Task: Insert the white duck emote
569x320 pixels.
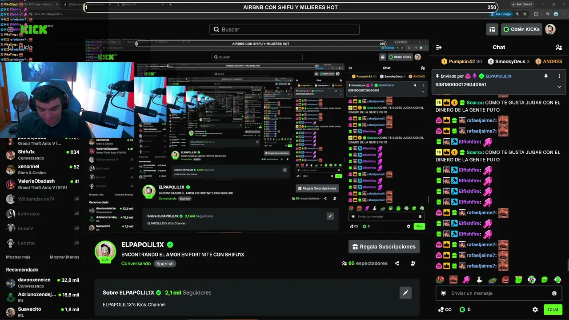Action: (x=479, y=280)
